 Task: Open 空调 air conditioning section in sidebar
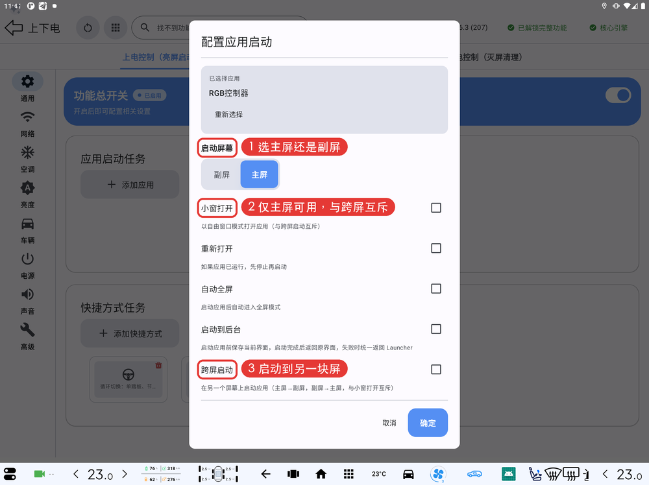tap(27, 160)
